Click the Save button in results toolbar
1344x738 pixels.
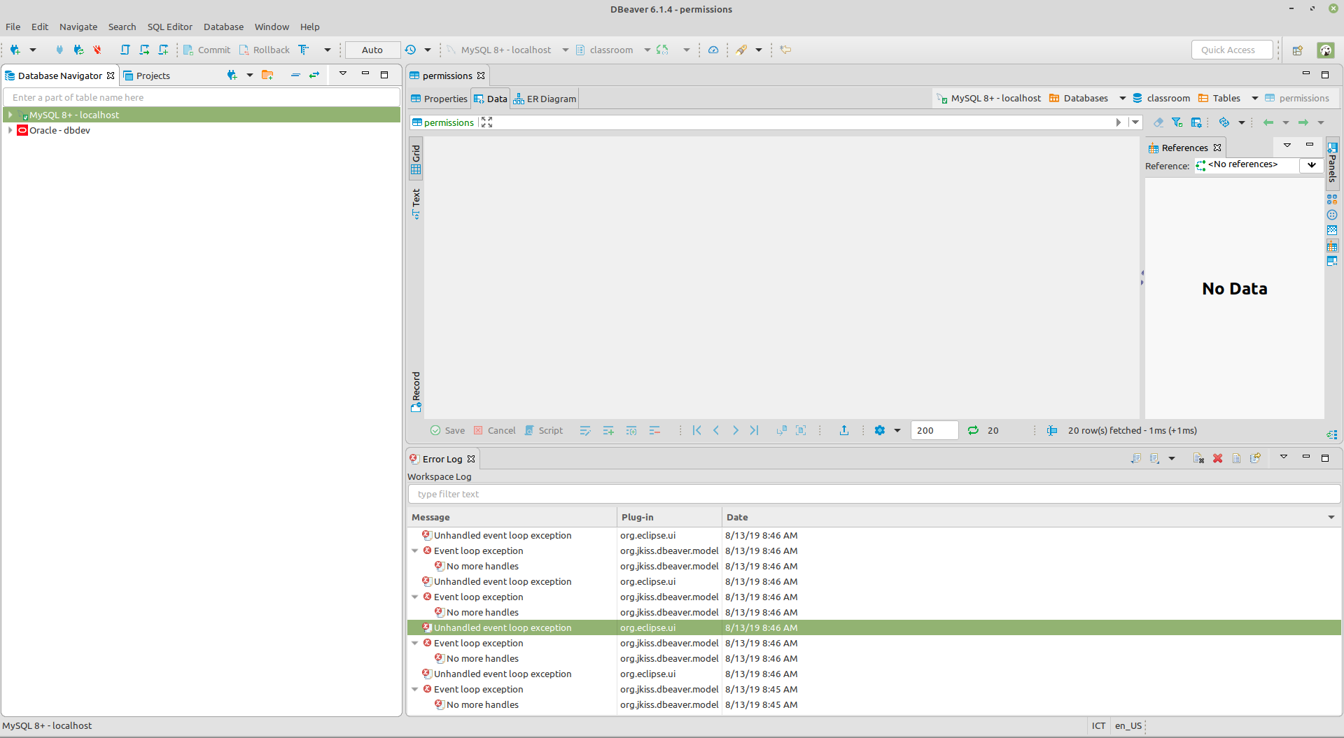pos(447,430)
